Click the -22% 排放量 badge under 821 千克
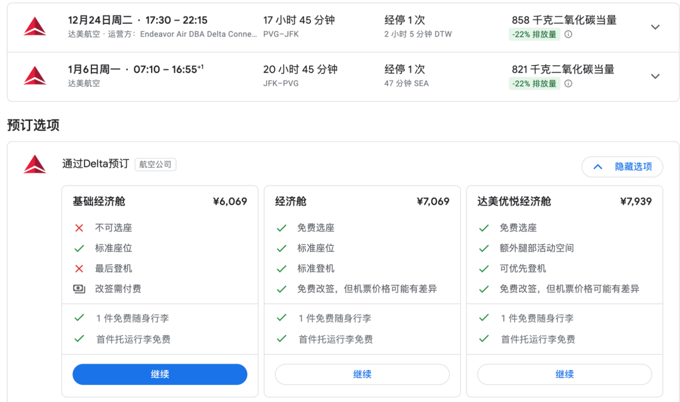This screenshot has width=680, height=402. click(535, 84)
